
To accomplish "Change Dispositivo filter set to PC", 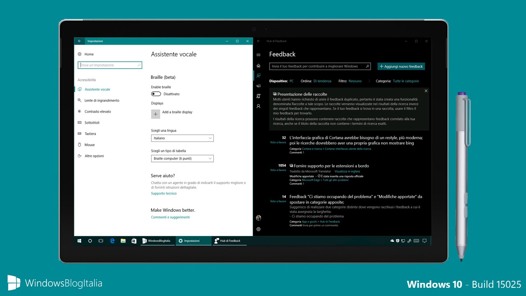I will pyautogui.click(x=291, y=81).
